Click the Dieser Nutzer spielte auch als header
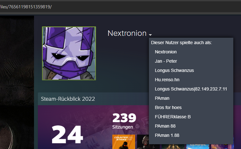This screenshot has width=241, height=149. (x=181, y=43)
